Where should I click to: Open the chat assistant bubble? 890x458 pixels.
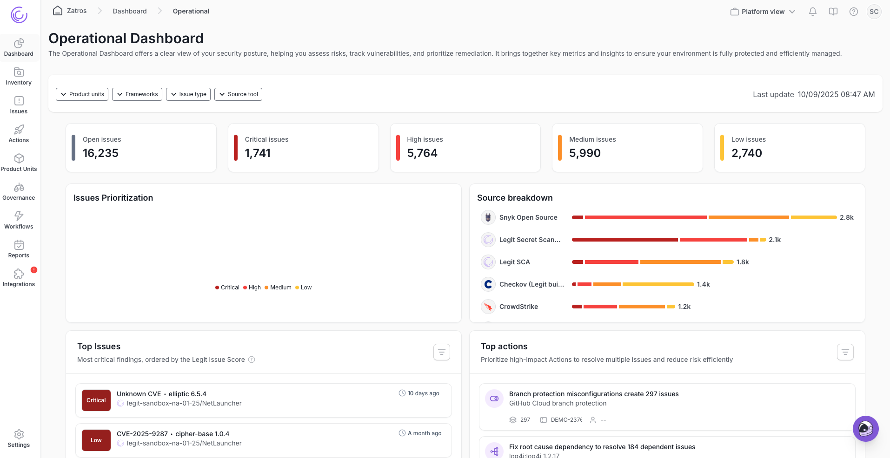(865, 428)
